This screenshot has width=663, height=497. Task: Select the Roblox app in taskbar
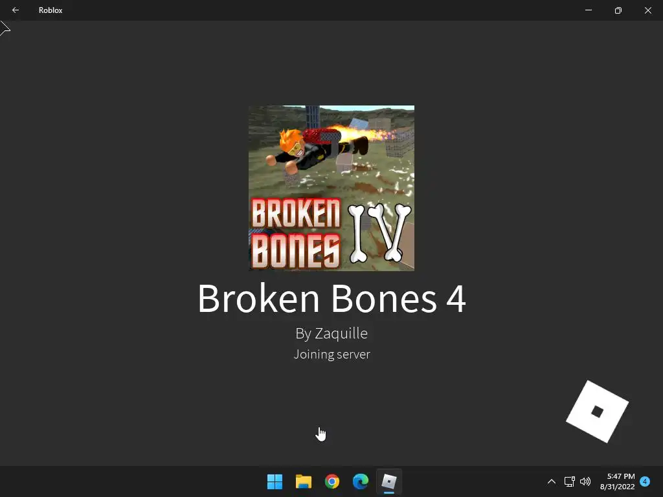pos(389,481)
